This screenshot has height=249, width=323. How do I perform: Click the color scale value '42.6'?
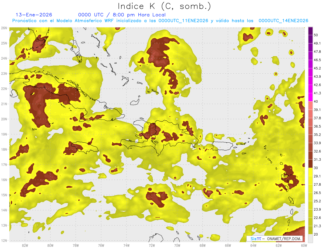click(x=317, y=85)
